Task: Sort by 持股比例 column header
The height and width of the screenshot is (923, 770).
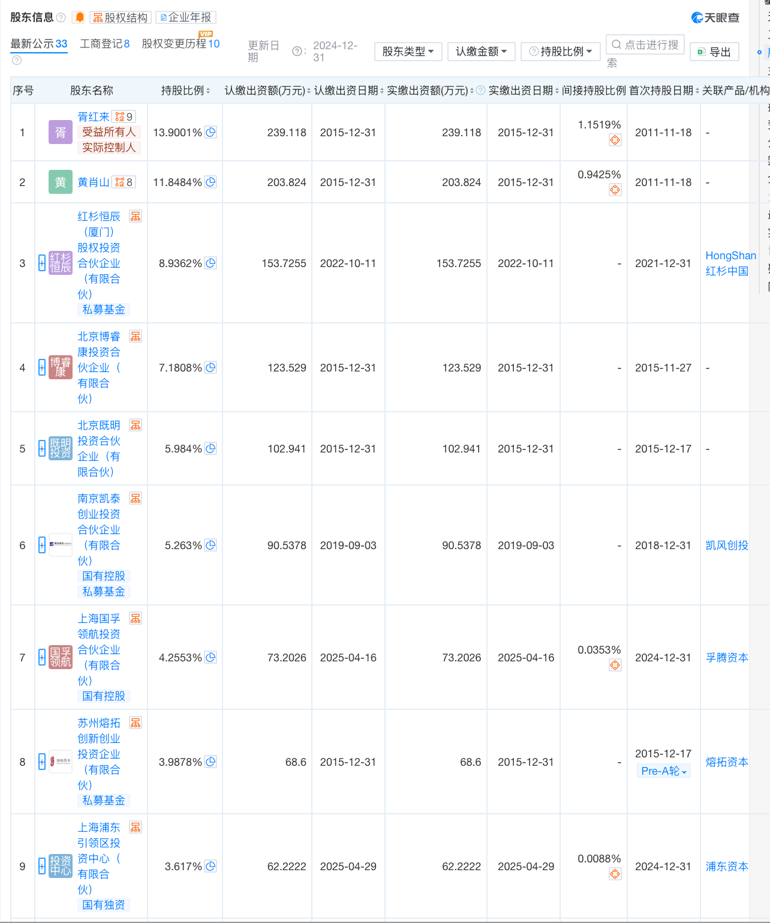Action: [185, 91]
